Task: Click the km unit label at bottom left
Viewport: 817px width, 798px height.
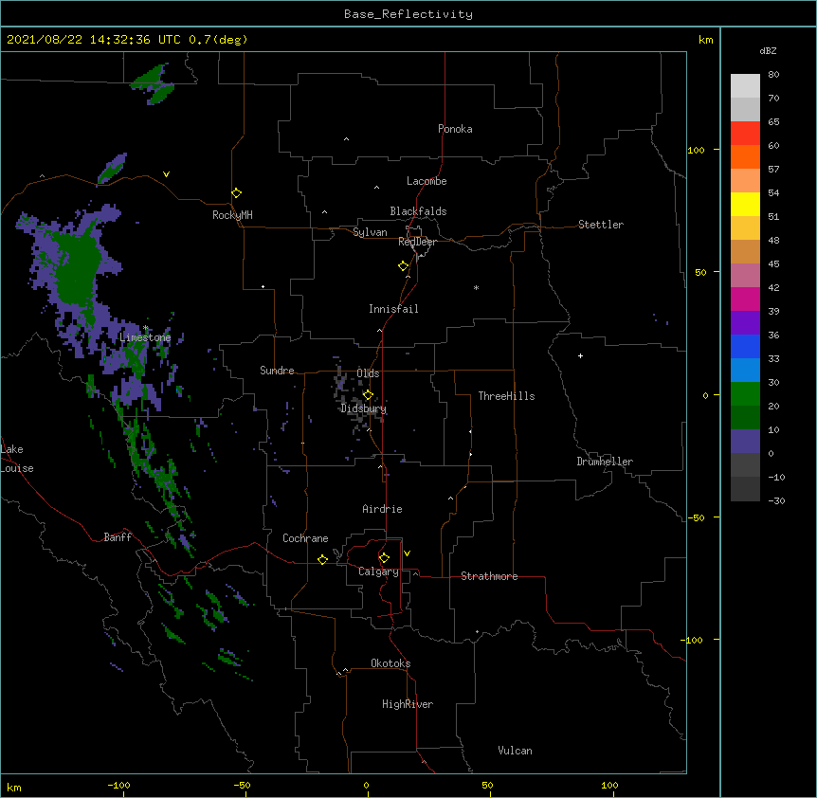Action: tap(14, 787)
